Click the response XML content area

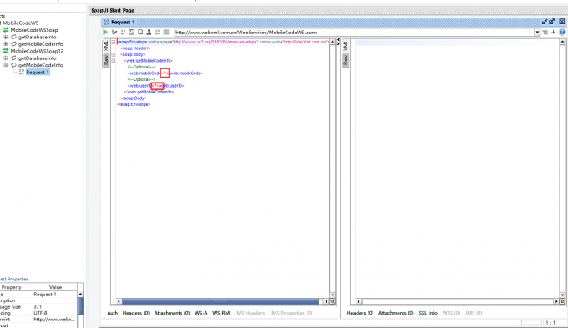click(x=457, y=169)
